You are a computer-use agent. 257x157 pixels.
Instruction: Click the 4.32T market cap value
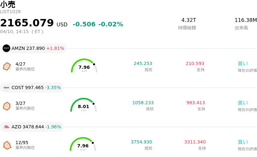pyautogui.click(x=189, y=20)
